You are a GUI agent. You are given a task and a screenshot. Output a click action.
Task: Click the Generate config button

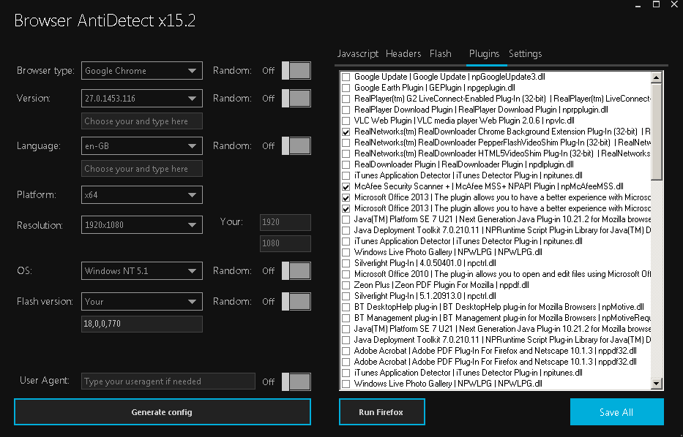tap(162, 412)
